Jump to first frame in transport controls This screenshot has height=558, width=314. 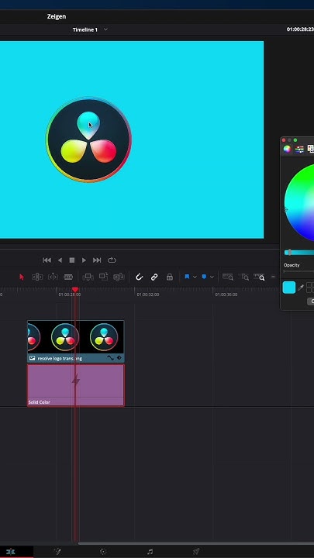[47, 260]
